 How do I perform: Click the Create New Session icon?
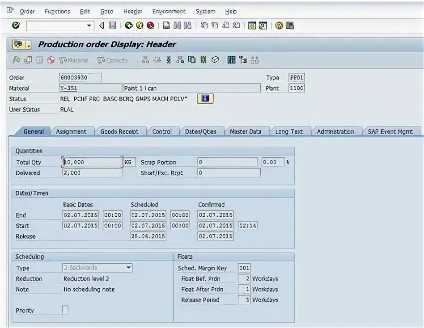coord(252,25)
